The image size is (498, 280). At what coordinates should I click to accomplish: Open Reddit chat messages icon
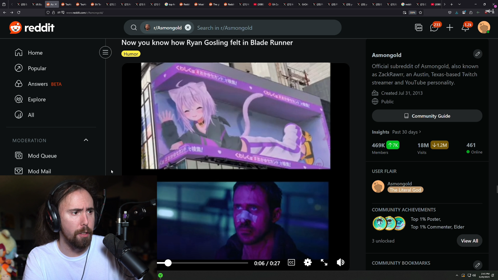click(434, 28)
